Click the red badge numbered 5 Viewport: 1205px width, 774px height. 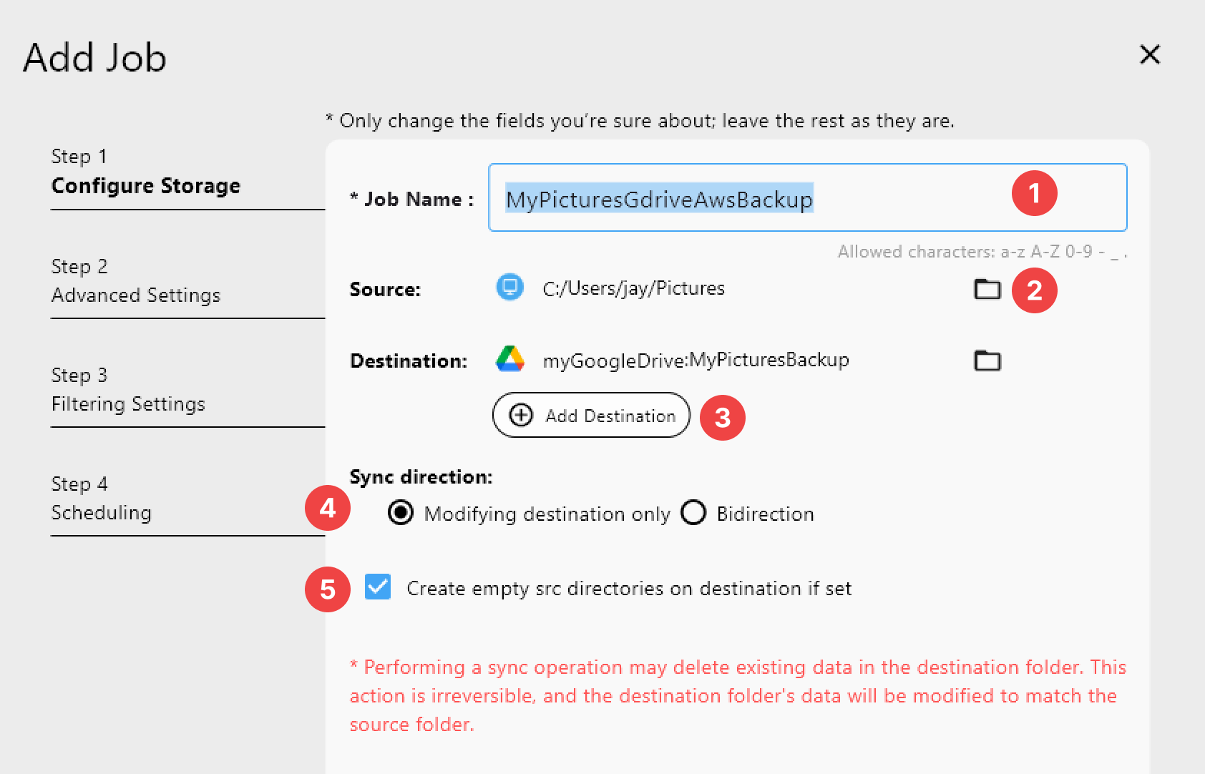tap(328, 589)
